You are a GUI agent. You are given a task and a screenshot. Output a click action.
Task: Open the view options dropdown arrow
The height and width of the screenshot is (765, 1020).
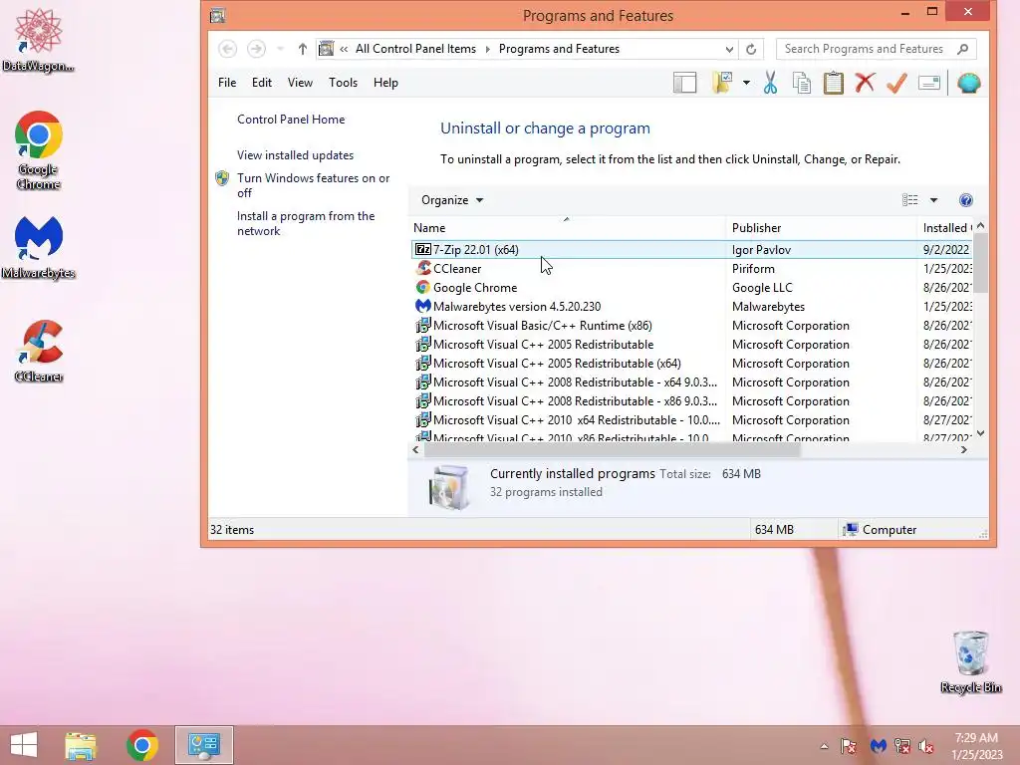tap(933, 200)
